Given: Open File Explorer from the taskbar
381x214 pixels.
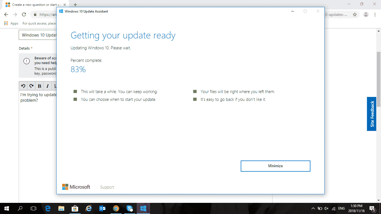Looking at the screenshot, I should pos(61,208).
